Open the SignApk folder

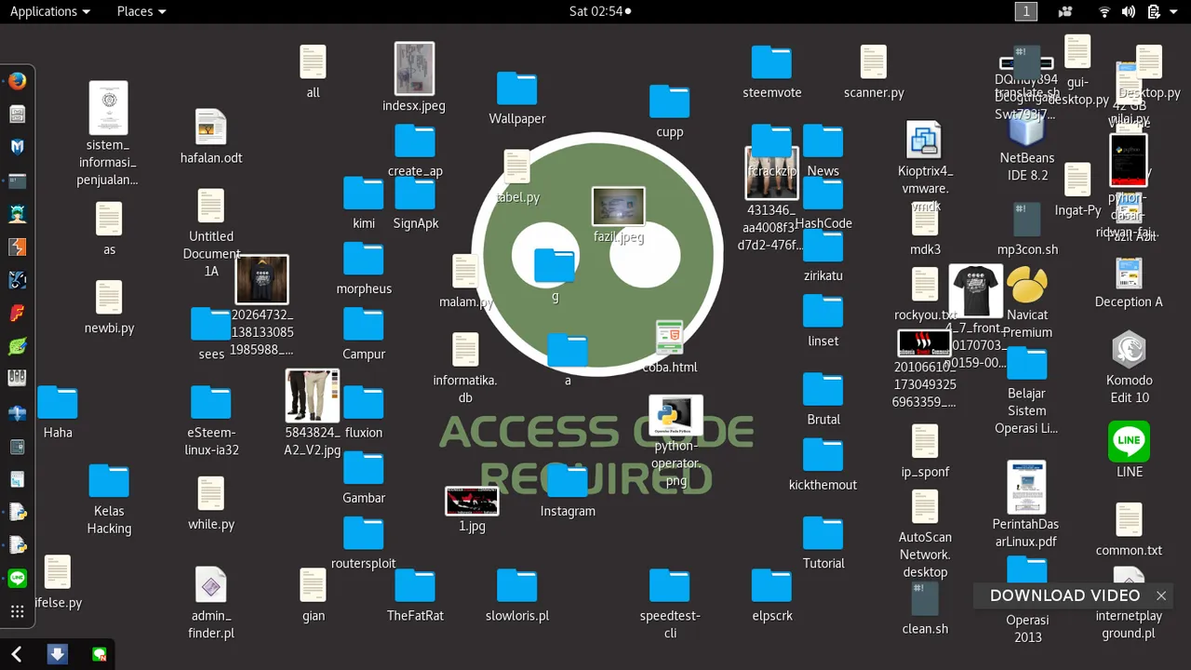(415, 193)
